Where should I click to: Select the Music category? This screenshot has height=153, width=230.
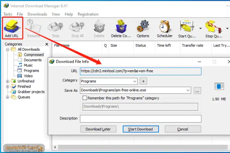tap(28, 65)
